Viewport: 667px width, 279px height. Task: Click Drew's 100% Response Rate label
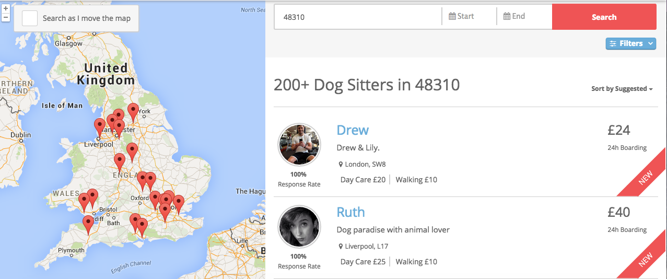coord(299,179)
